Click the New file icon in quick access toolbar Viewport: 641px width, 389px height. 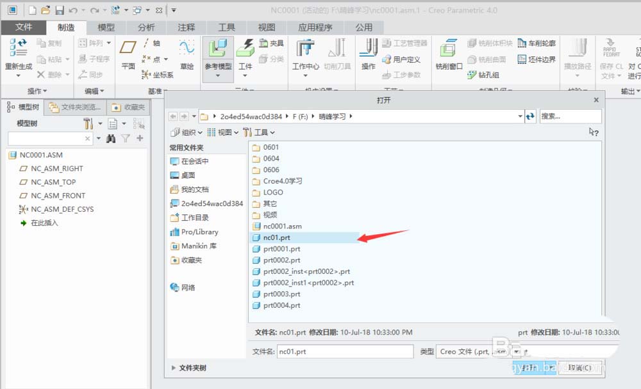pyautogui.click(x=32, y=10)
